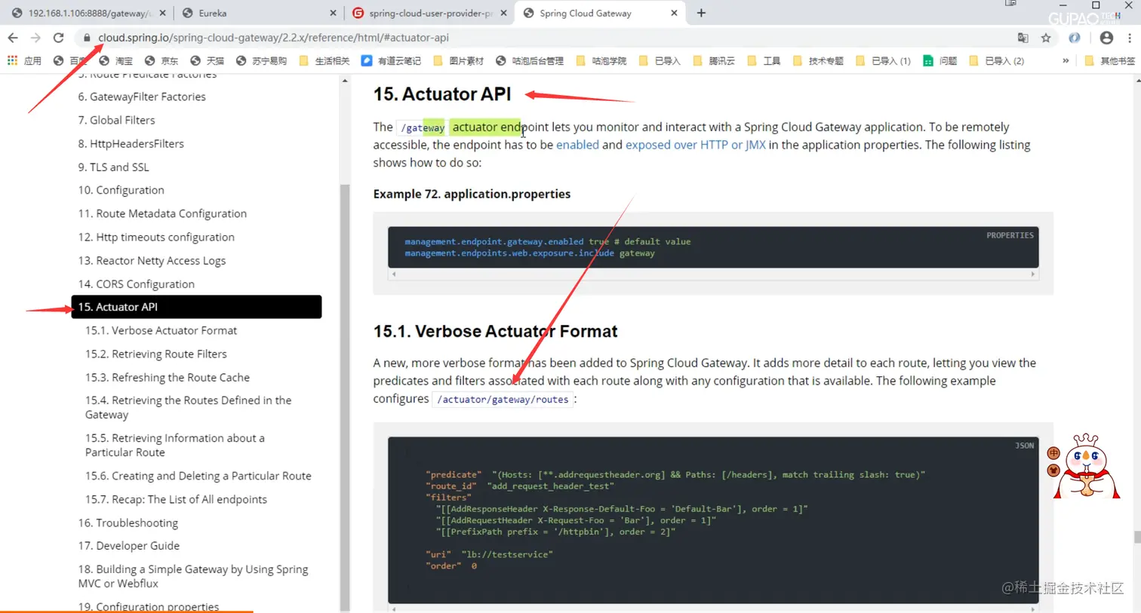Open the 有道云笔记 bookmark

pos(391,61)
